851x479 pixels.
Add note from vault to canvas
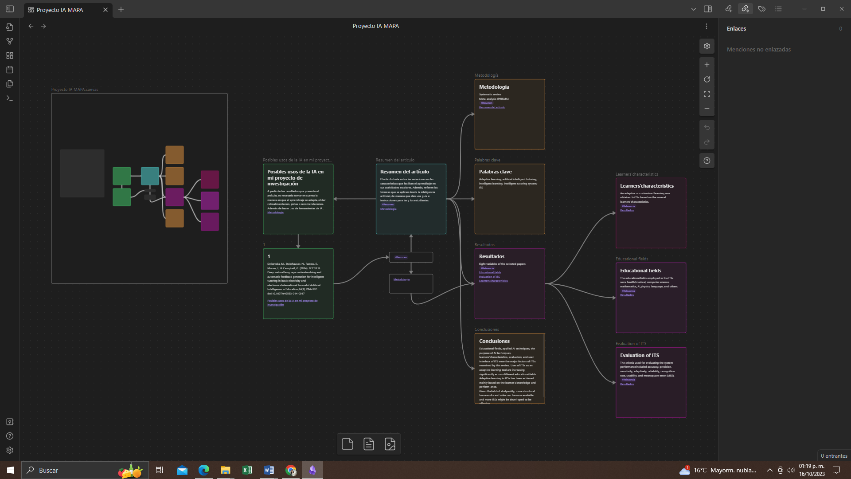click(x=369, y=444)
